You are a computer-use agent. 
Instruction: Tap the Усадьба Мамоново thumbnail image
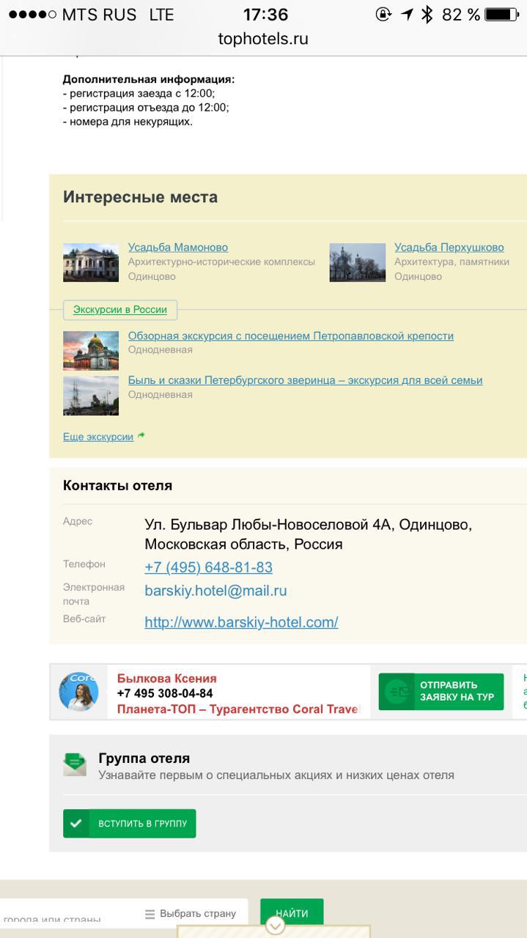(91, 262)
